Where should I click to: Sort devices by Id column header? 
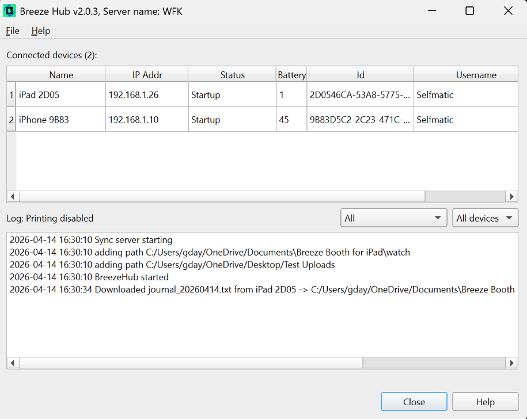click(361, 75)
